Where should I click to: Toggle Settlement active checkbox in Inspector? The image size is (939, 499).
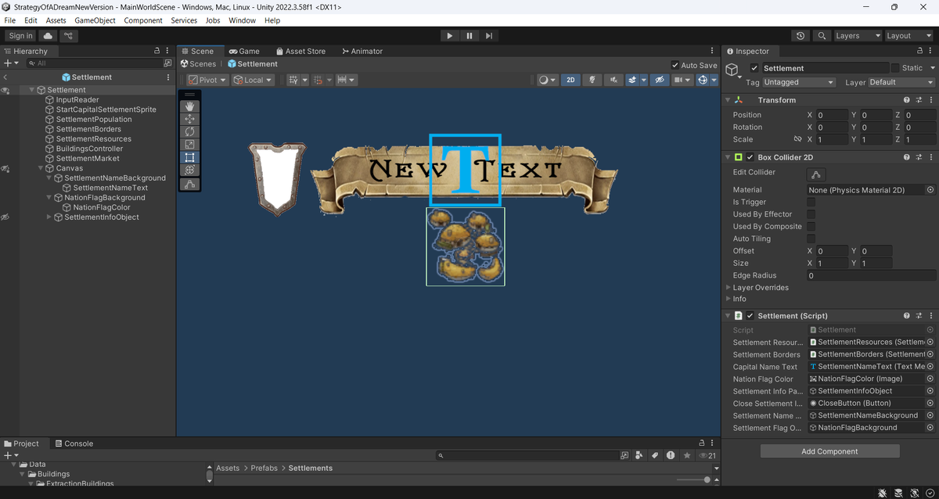(754, 68)
